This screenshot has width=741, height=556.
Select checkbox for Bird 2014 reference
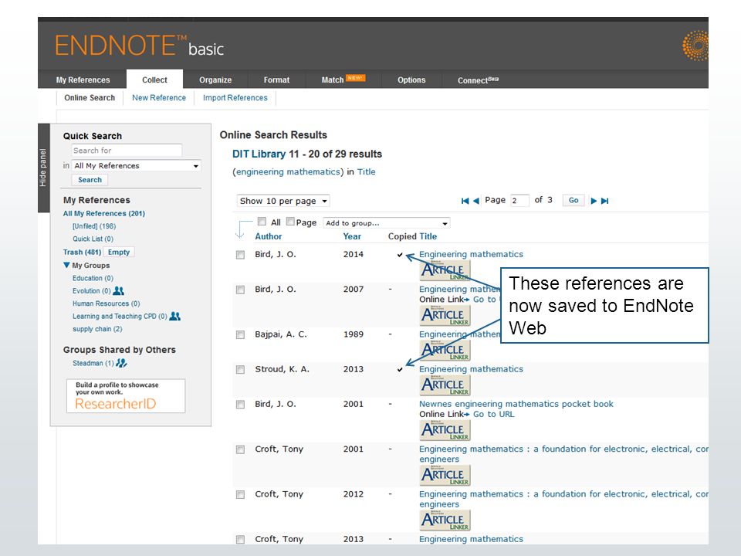(x=241, y=255)
